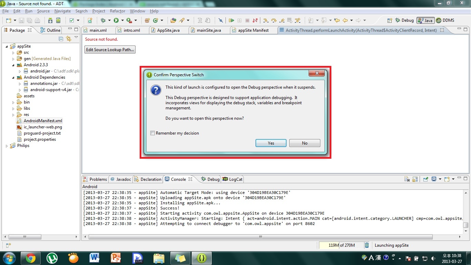Open the Debug launch history dropdown arrow

[109, 20]
